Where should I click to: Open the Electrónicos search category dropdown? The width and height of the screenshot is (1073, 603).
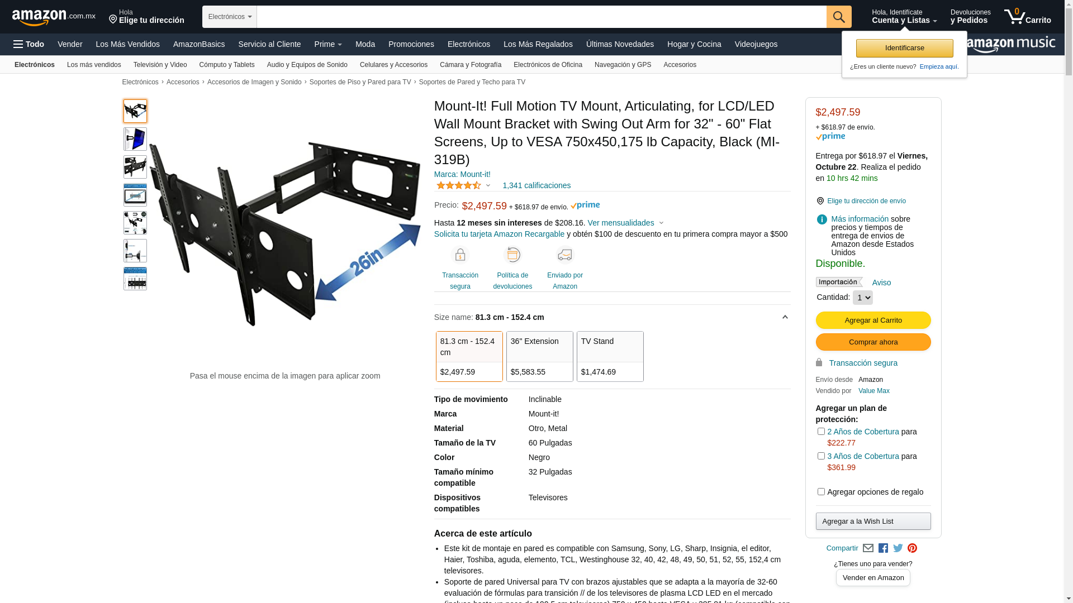tap(230, 17)
